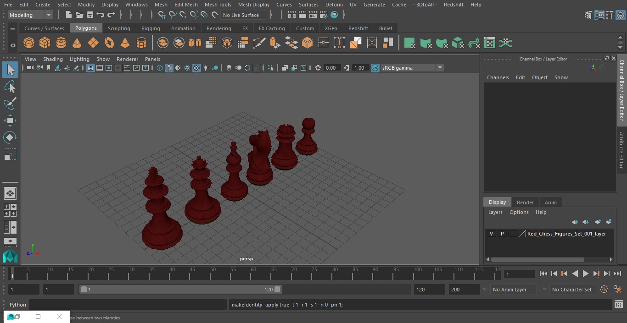Click the UV planar mapping green shelf icon
Viewport: 627px width, 323px height.
[410, 43]
